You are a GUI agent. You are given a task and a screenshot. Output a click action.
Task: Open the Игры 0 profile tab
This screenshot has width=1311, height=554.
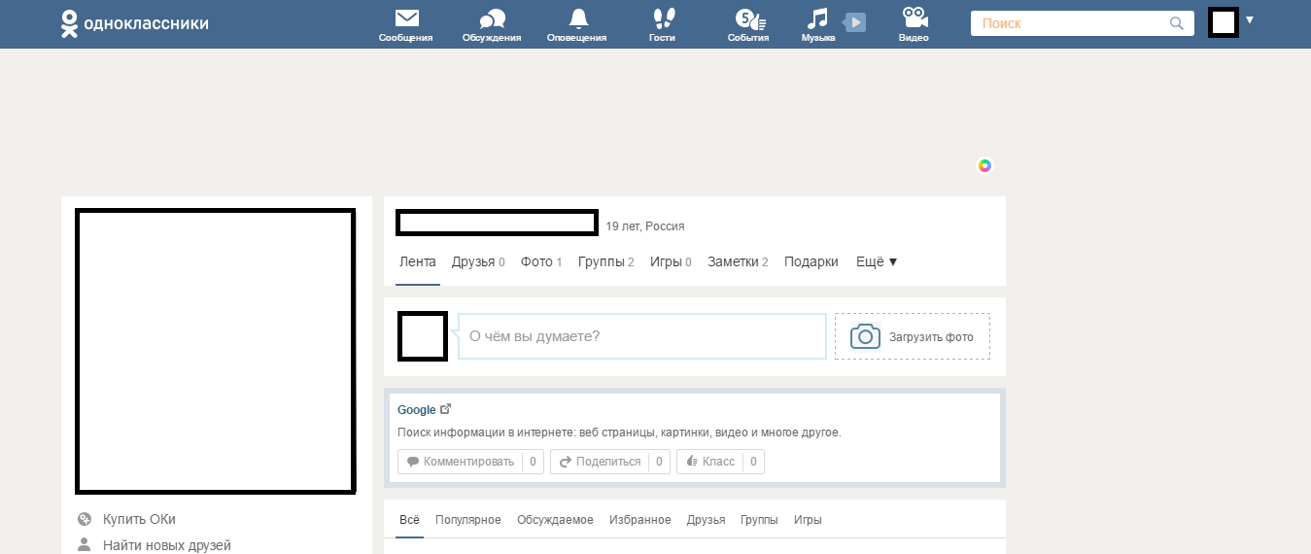671,262
